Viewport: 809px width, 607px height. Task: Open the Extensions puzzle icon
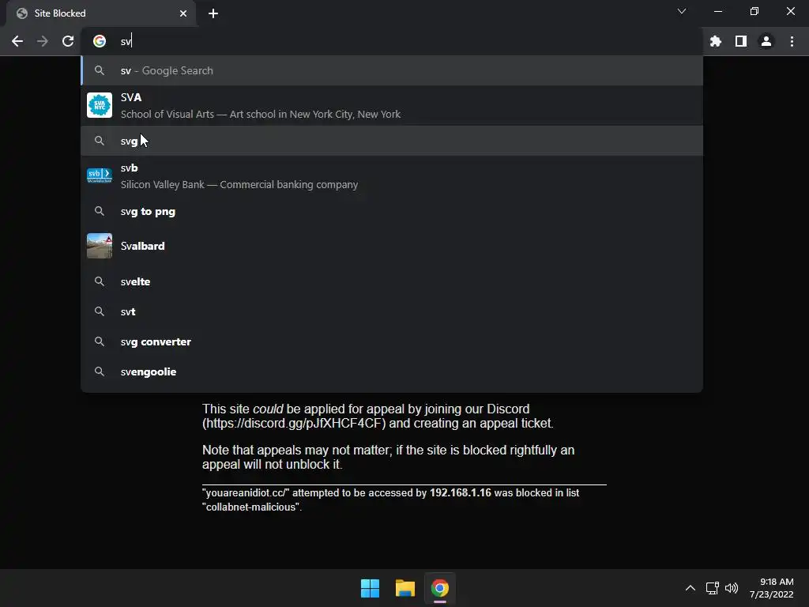[x=716, y=41]
